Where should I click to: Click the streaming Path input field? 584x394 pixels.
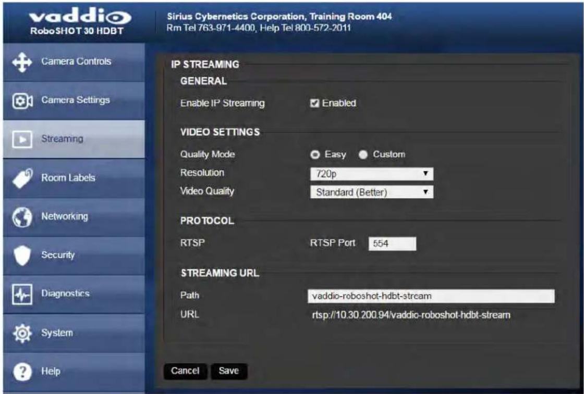coord(431,296)
